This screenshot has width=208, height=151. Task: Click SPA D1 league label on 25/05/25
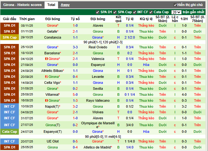click(9, 147)
